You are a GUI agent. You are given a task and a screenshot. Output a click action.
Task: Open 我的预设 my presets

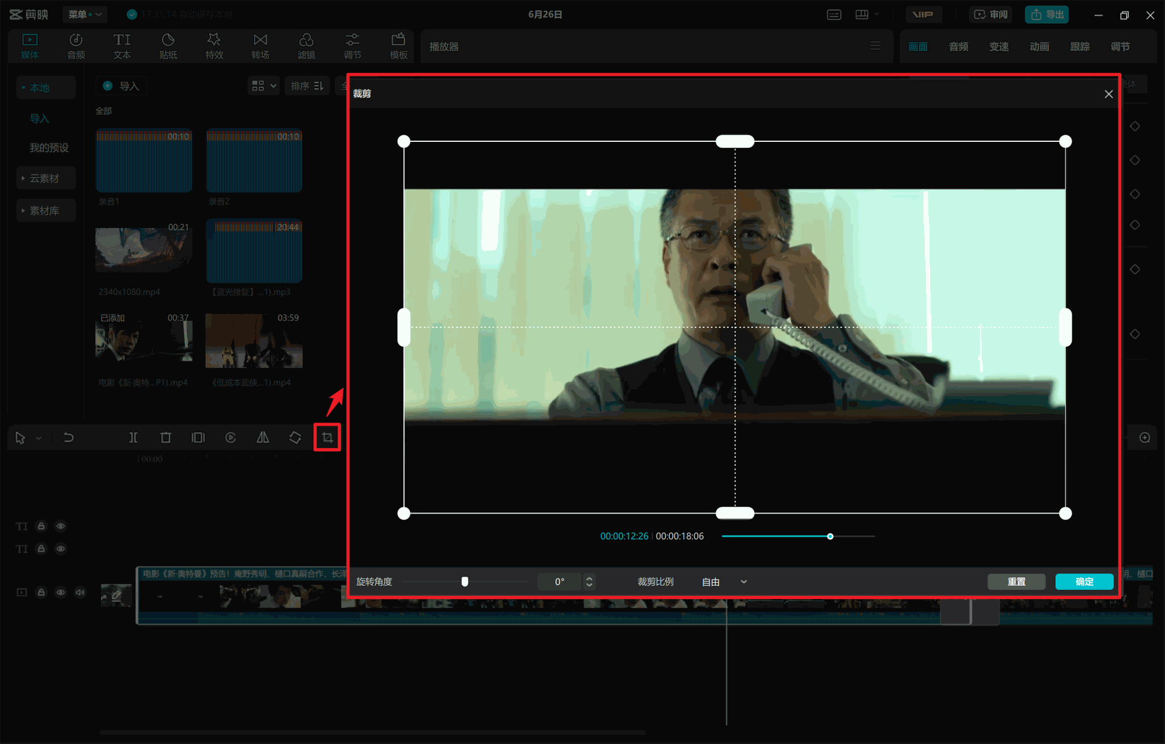[49, 148]
